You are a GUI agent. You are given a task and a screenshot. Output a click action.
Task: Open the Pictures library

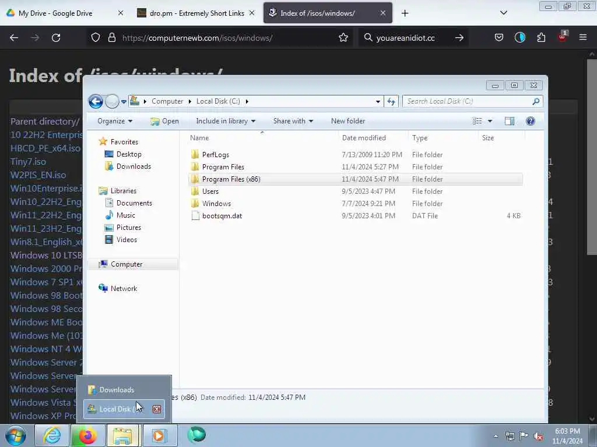click(x=122, y=228)
